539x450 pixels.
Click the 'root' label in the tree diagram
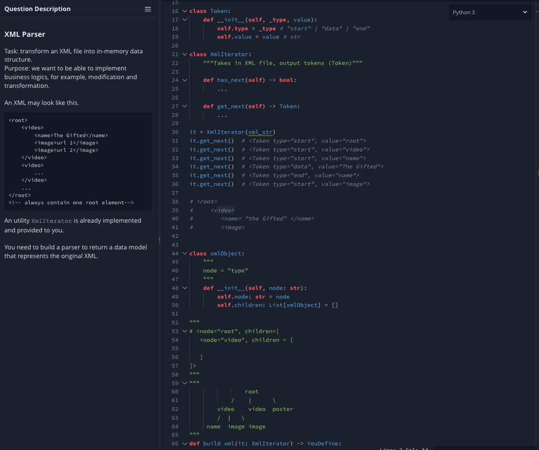tap(252, 392)
